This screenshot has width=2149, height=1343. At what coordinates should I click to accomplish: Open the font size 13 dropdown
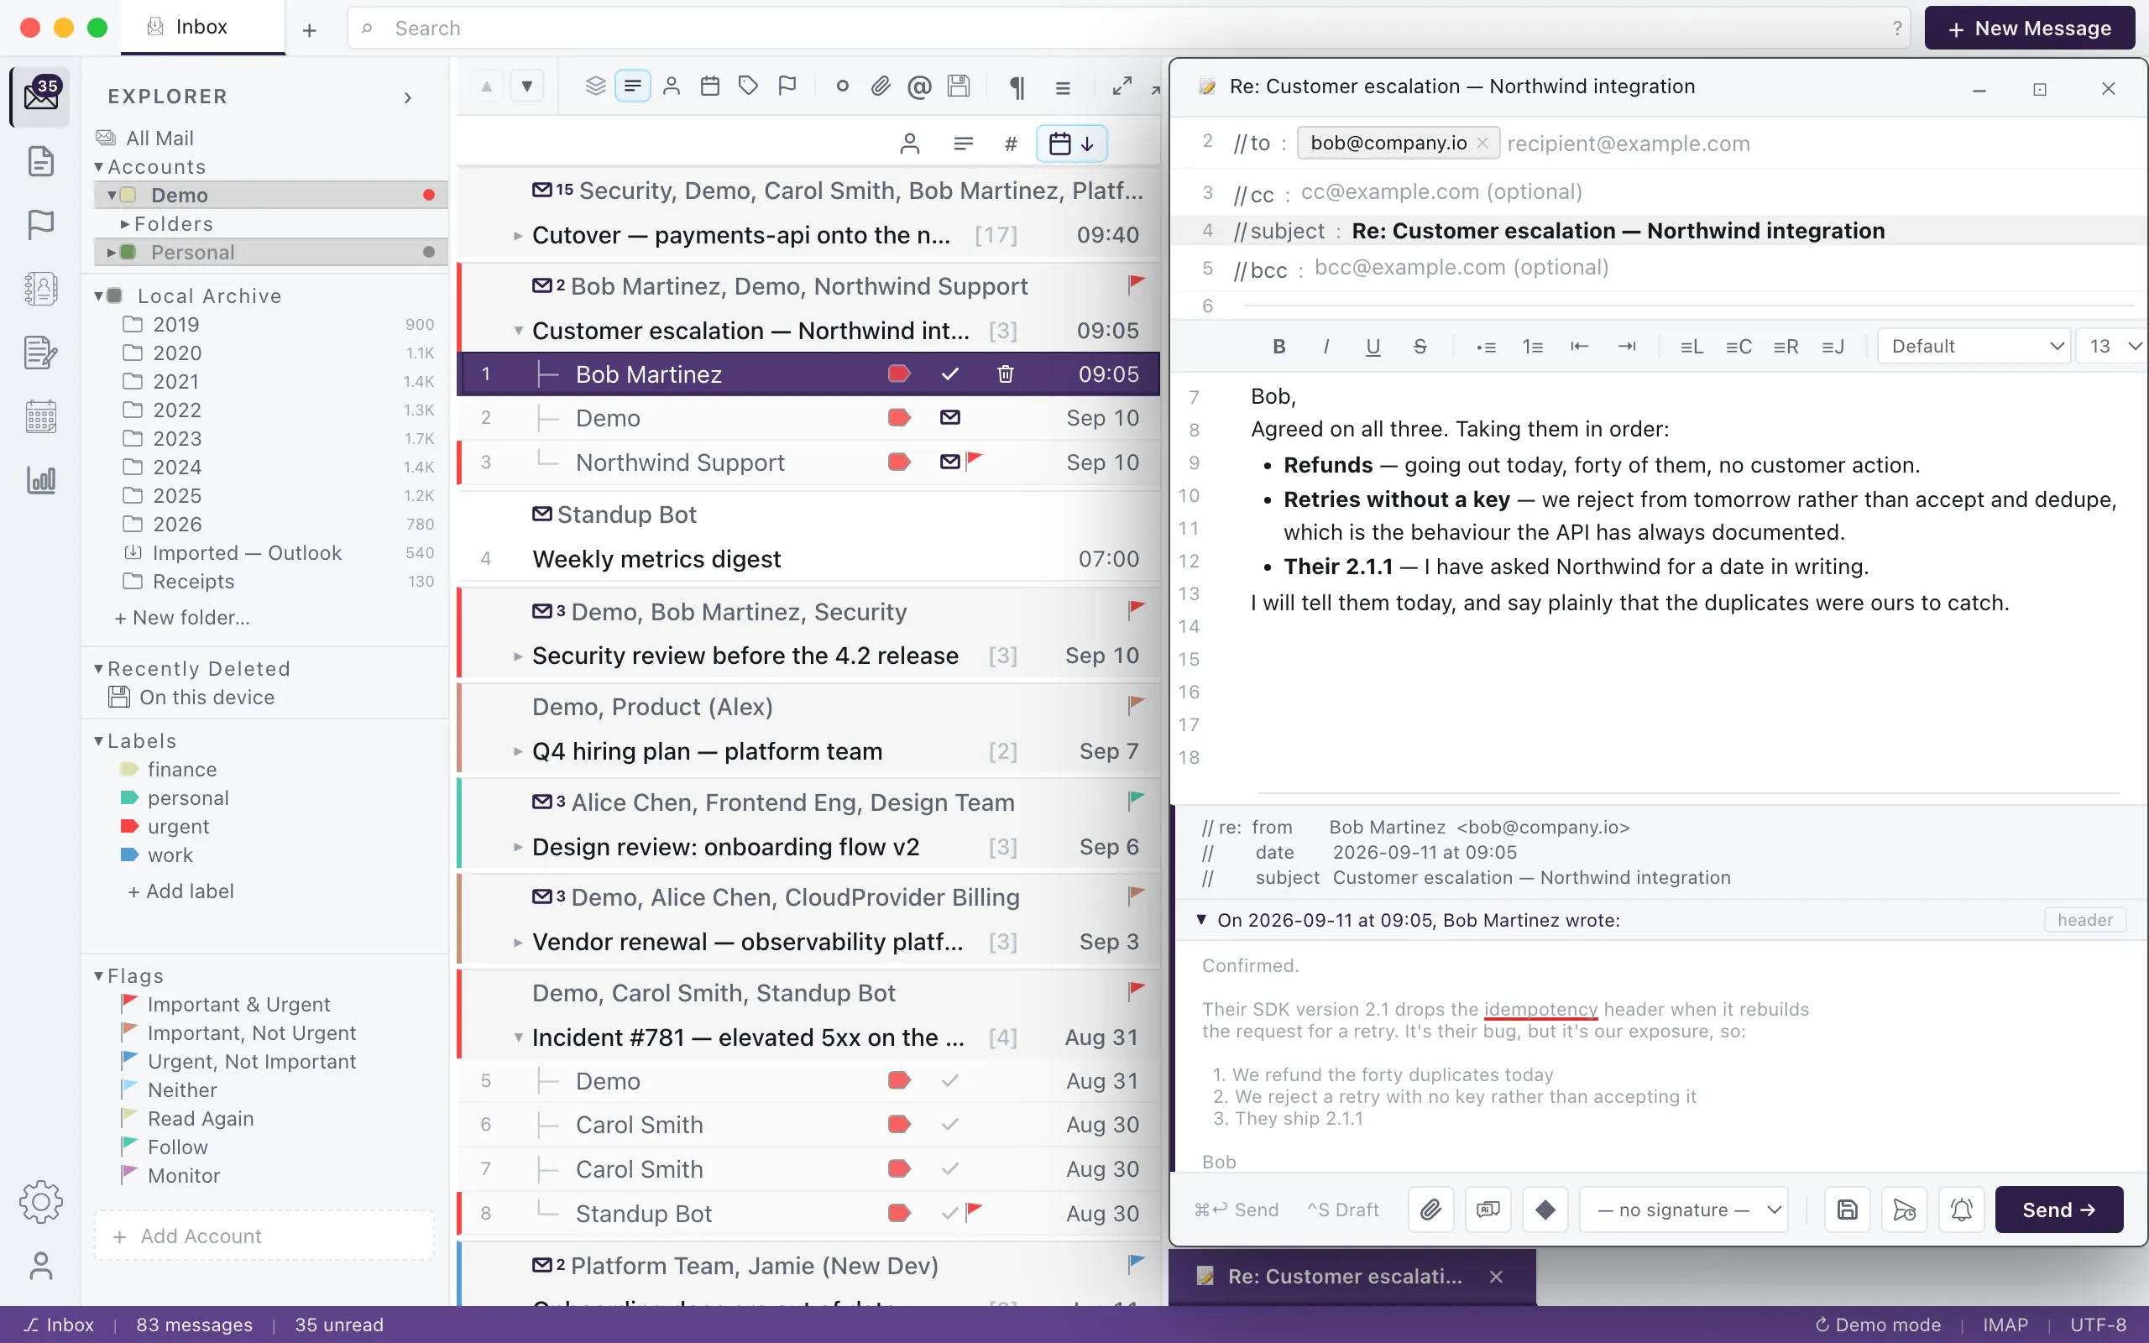[2113, 347]
